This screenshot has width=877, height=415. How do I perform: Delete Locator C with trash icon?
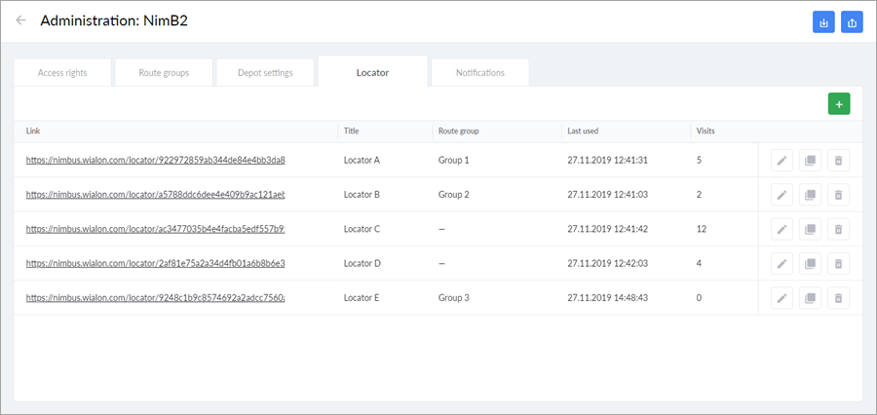tap(838, 229)
